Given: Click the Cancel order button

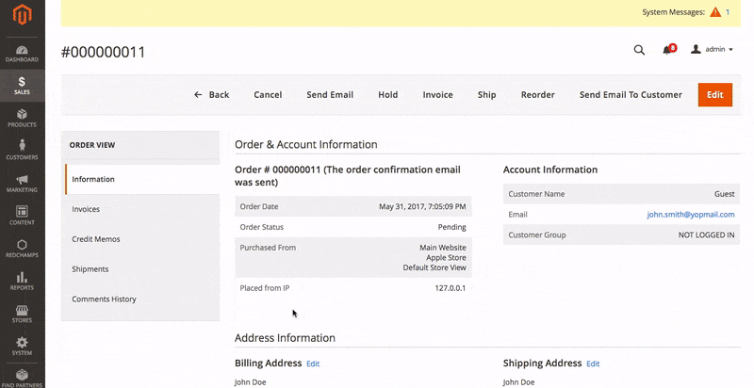Looking at the screenshot, I should tap(268, 94).
